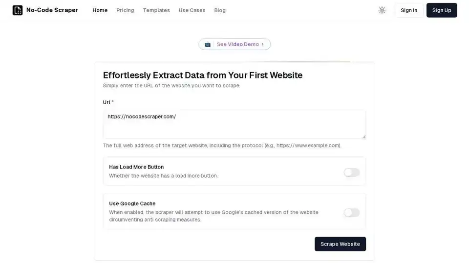Click the arrow chevron after Video Demo
The width and height of the screenshot is (469, 263).
[263, 44]
